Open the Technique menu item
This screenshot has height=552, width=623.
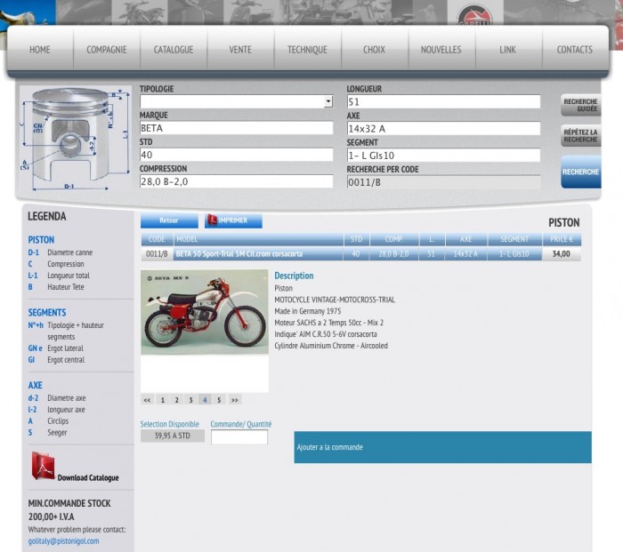pyautogui.click(x=307, y=50)
